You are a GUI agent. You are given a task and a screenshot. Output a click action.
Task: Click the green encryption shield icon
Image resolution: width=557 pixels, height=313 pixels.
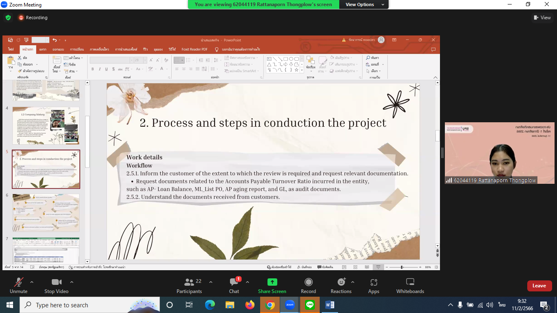8,18
